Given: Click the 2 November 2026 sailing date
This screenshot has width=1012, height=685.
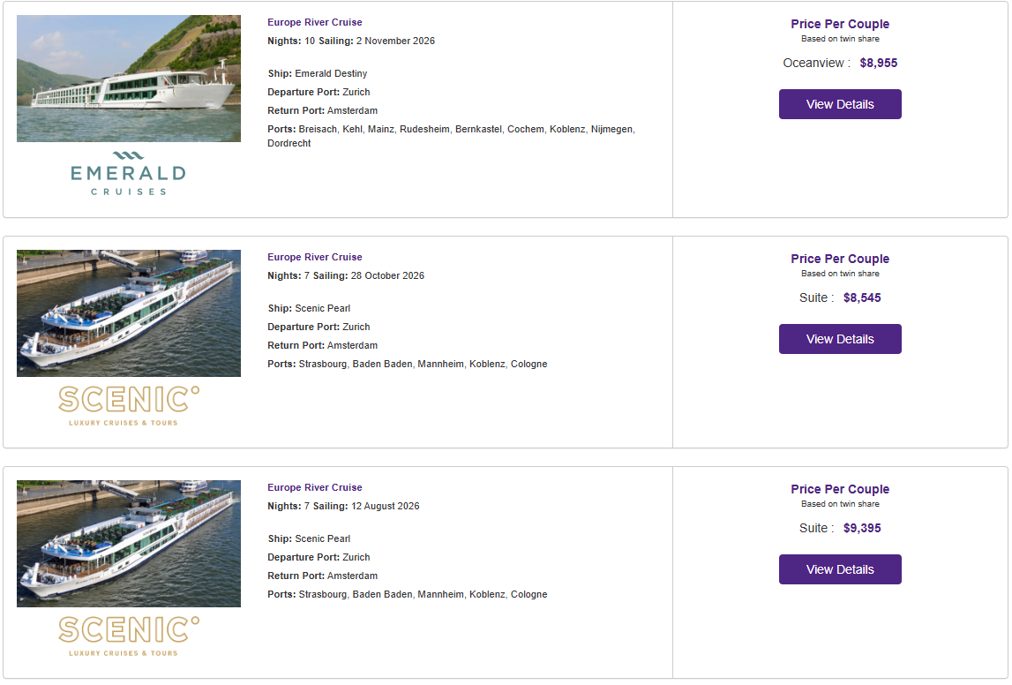Looking at the screenshot, I should point(395,41).
